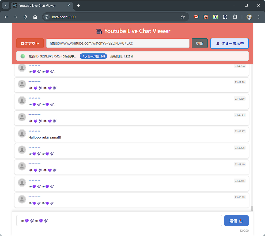Click avatar of the 23:42:24 message
265x236 pixels.
click(22, 68)
